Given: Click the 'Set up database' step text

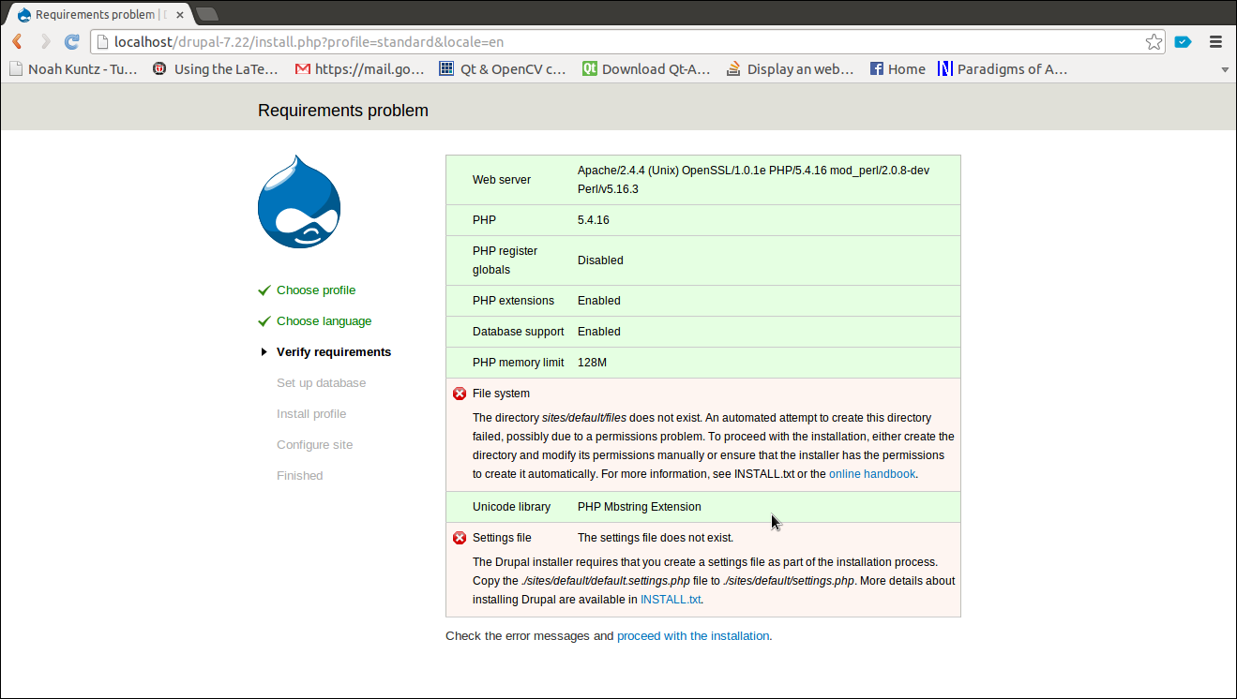Looking at the screenshot, I should coord(322,383).
